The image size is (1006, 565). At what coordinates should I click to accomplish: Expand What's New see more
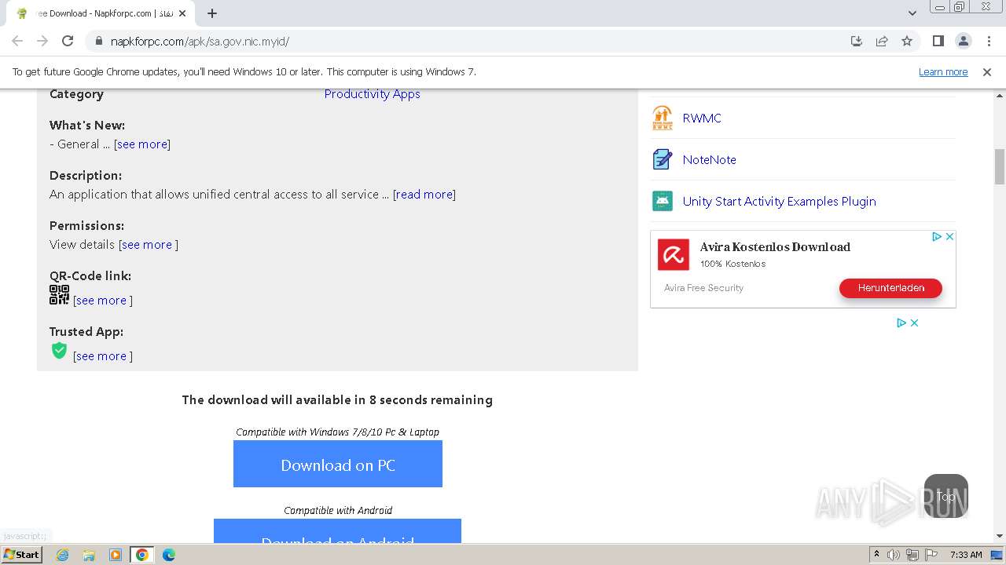(142, 144)
